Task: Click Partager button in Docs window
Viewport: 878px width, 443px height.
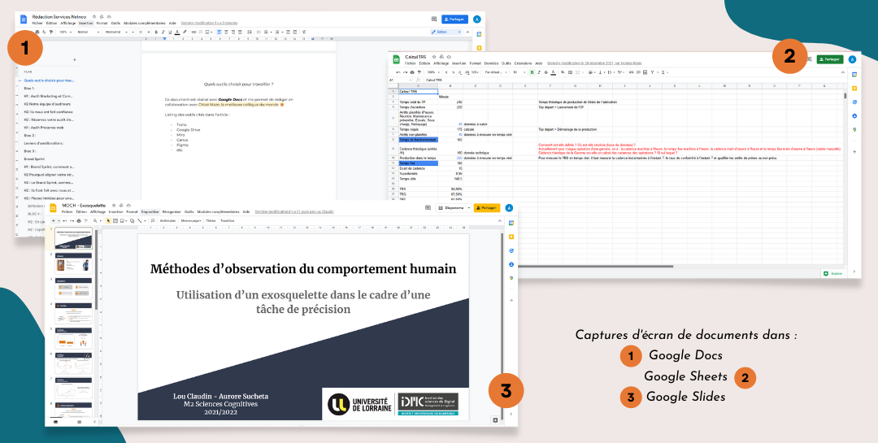Action: click(x=454, y=19)
